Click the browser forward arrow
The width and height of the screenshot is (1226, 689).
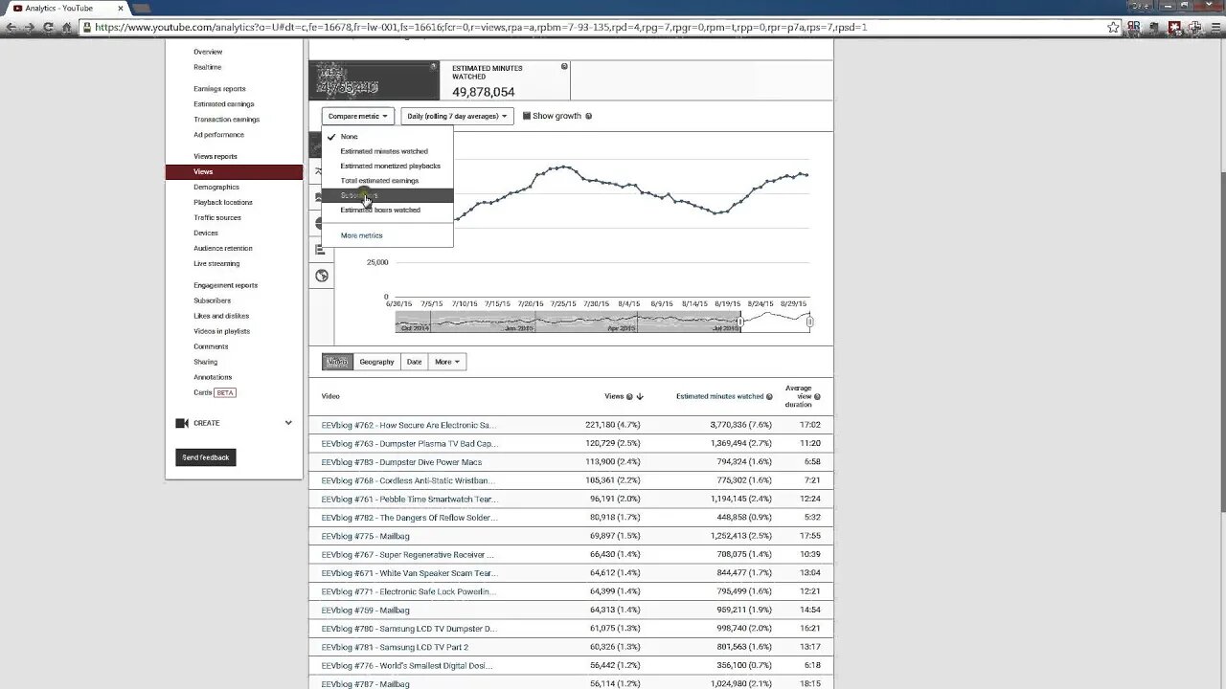tap(30, 27)
